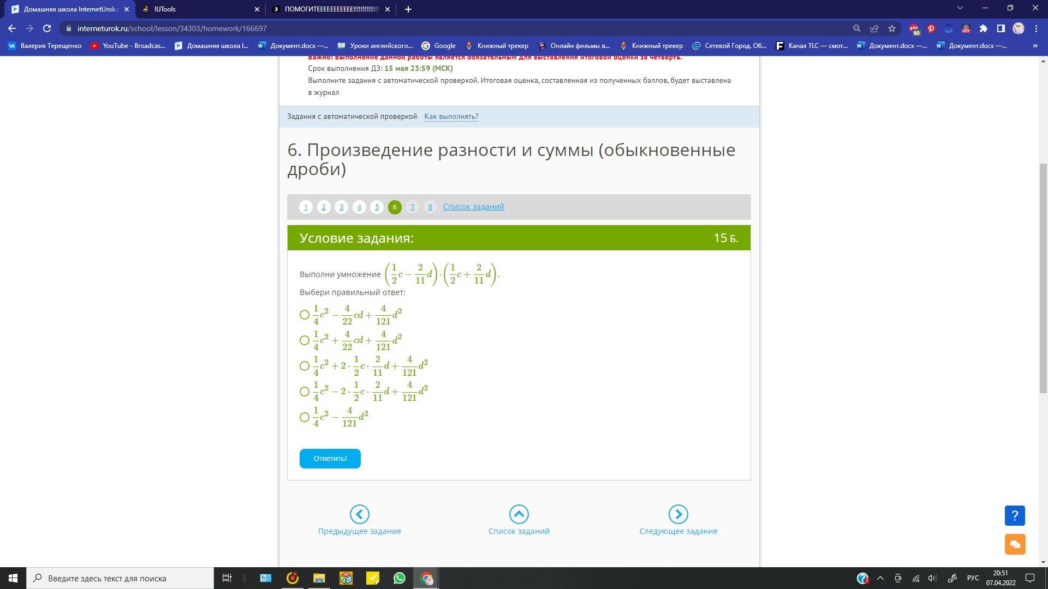Go to next task arrow icon

tap(678, 514)
